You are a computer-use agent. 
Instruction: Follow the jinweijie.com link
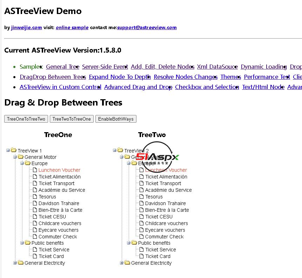(x=27, y=28)
